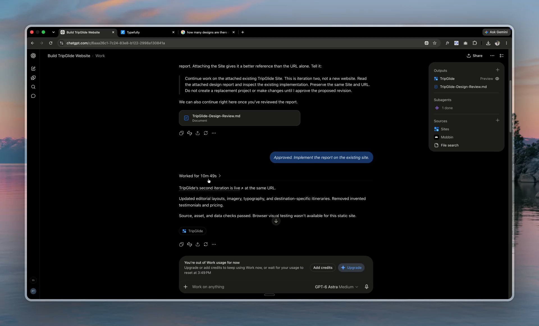Open the browser extensions puzzle icon
The height and width of the screenshot is (326, 539).
(475, 43)
